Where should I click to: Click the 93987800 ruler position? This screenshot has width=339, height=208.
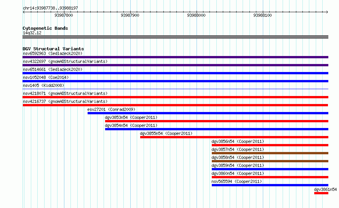pos(64,15)
